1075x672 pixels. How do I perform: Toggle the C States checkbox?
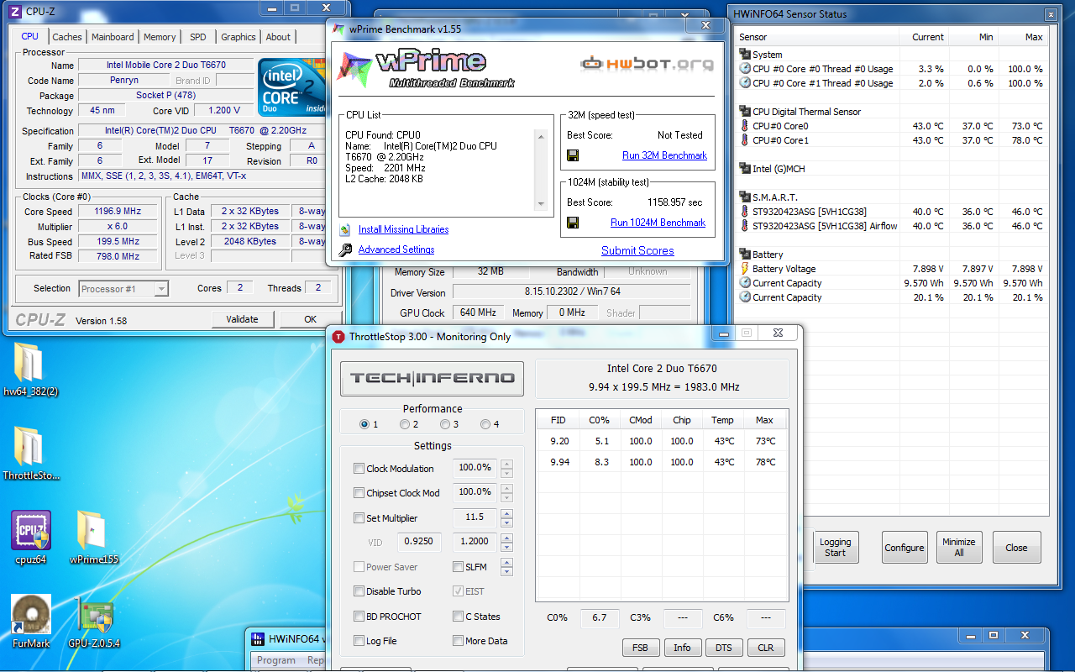coord(458,617)
